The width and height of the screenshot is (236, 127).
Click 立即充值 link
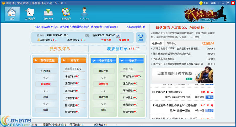coord(106,40)
